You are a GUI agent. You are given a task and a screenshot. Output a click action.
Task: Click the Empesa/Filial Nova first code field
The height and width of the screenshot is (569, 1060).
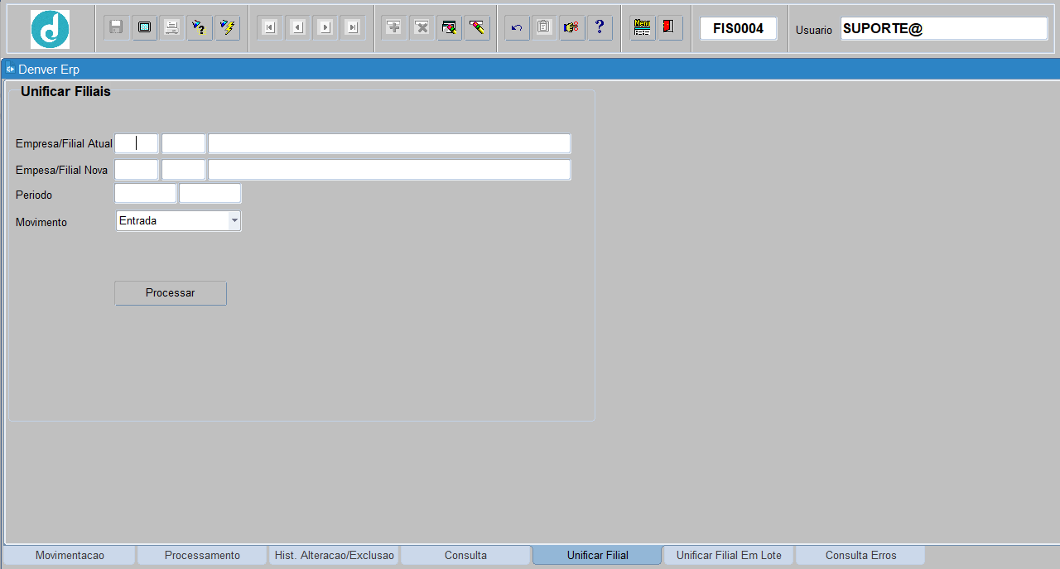click(x=136, y=170)
